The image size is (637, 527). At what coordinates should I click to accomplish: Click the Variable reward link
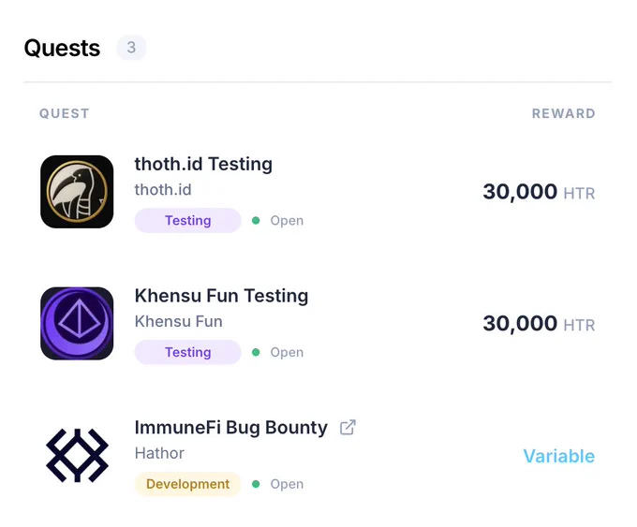(x=559, y=456)
